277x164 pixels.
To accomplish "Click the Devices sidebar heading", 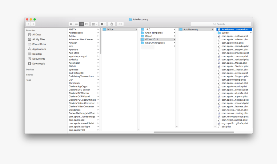I will [30, 70].
